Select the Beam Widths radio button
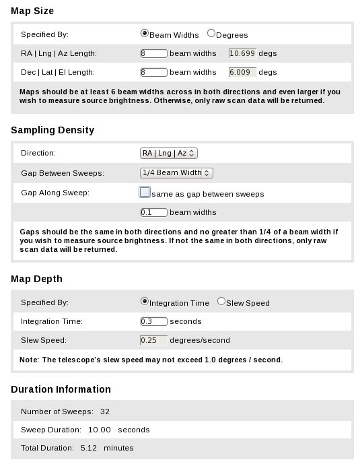This screenshot has height=462, width=358. coord(144,33)
